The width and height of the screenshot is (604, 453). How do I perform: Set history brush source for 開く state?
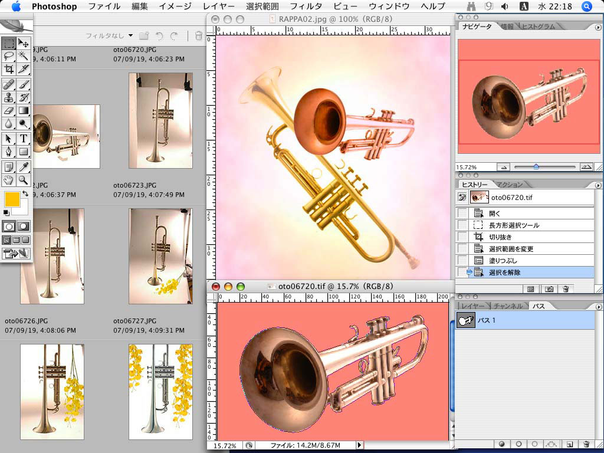(x=462, y=213)
